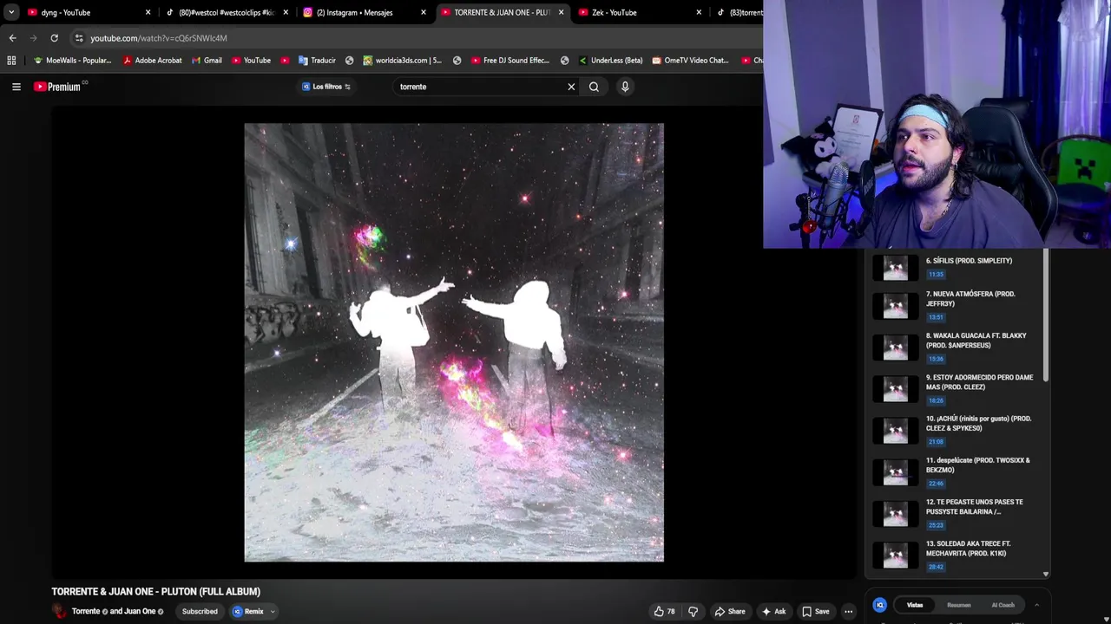The height and width of the screenshot is (624, 1111).
Task: Open the YouTube hamburger guide menu
Action: pyautogui.click(x=16, y=87)
